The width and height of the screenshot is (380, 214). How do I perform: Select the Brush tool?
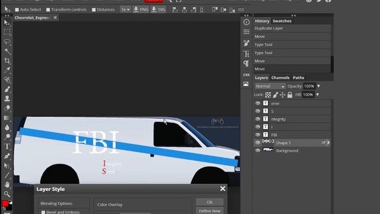coord(7,89)
